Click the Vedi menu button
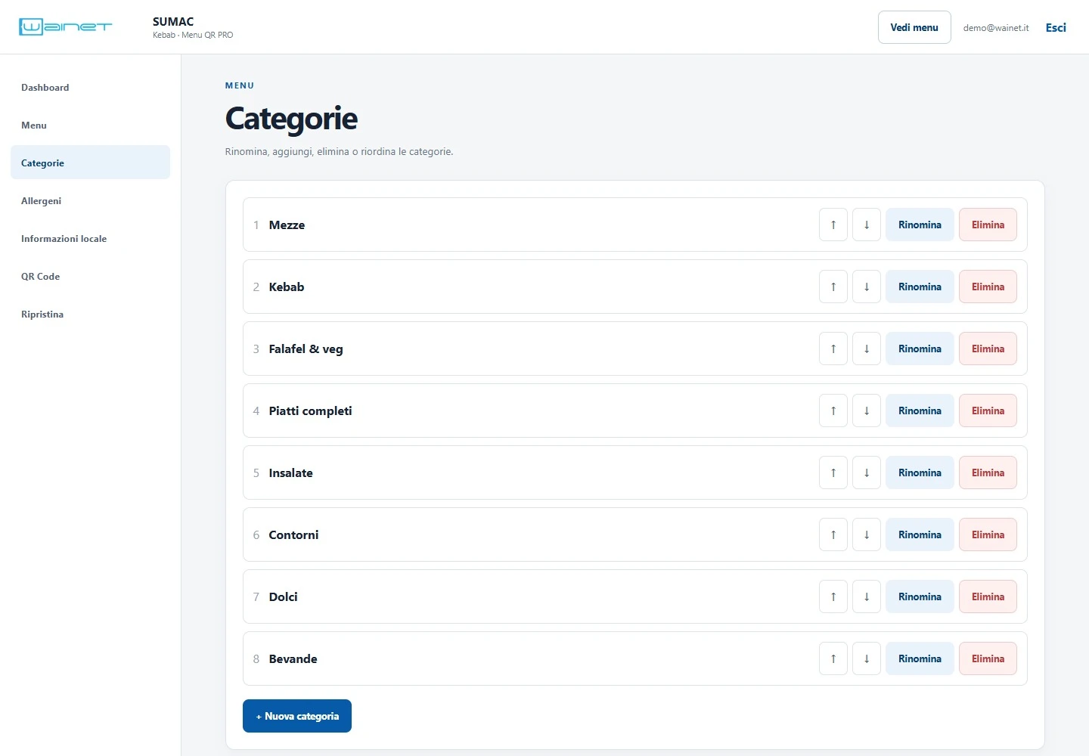Viewport: 1089px width, 756px height. pos(914,27)
